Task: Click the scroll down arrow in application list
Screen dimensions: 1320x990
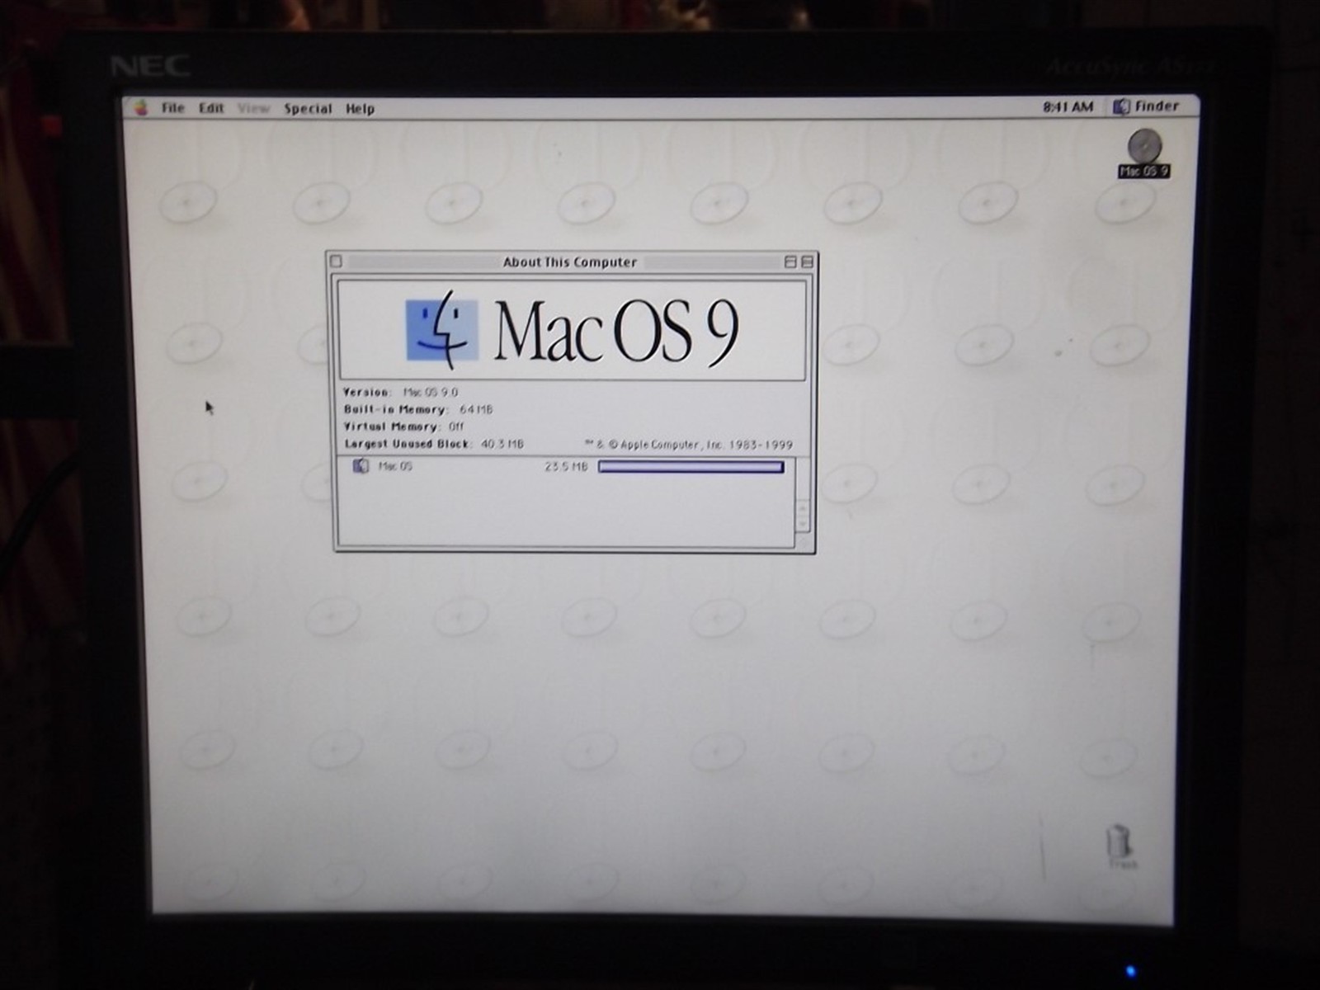Action: (x=802, y=525)
